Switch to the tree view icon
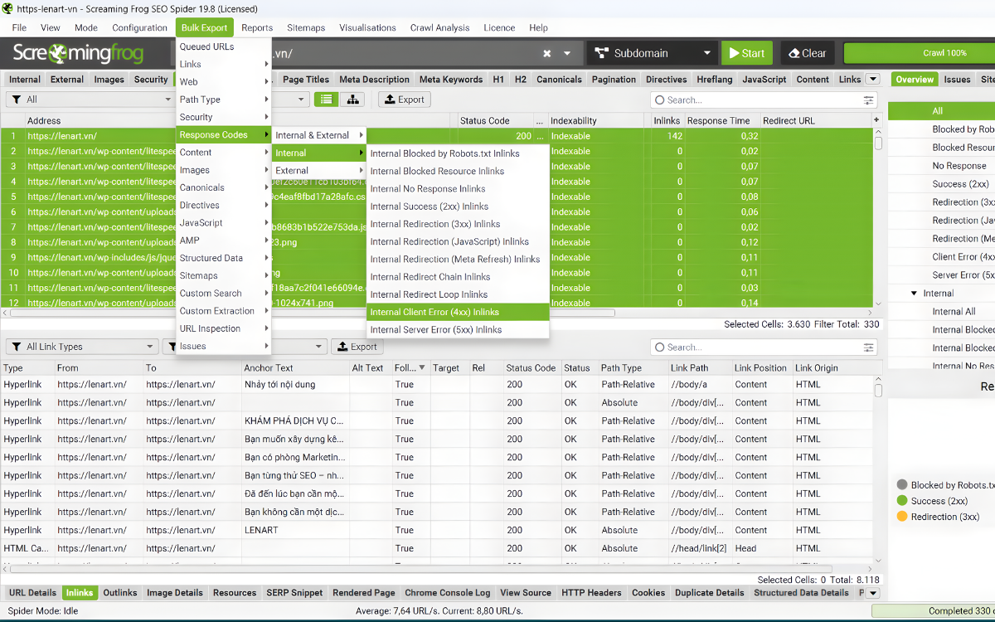Screen dimensions: 995x622 pyautogui.click(x=353, y=100)
